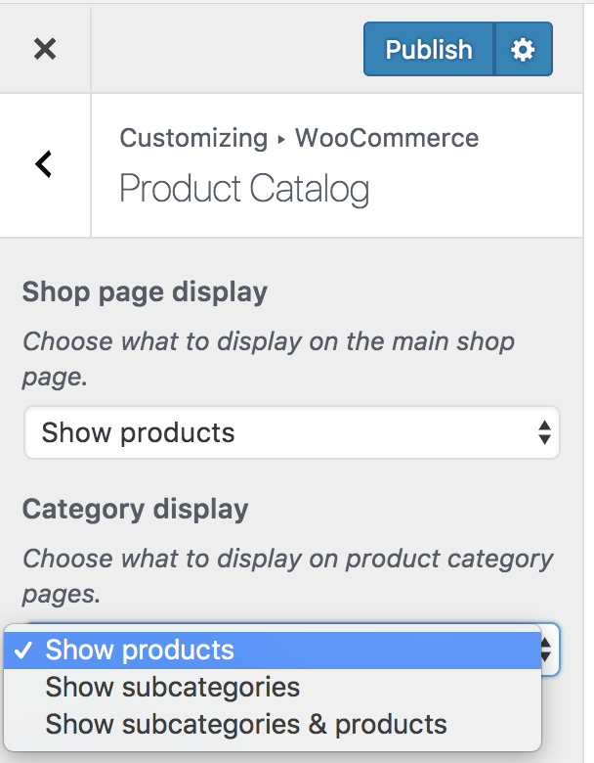Click the empty header area beside Publish
Image resolution: width=594 pixels, height=763 pixels.
tap(225, 49)
